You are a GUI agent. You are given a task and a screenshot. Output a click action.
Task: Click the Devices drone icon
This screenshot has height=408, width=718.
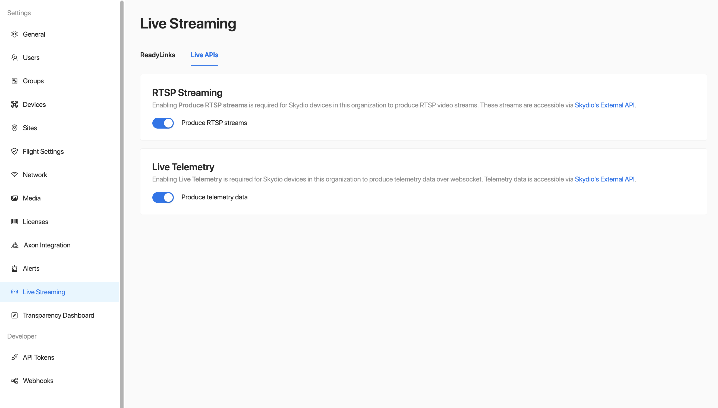(15, 104)
